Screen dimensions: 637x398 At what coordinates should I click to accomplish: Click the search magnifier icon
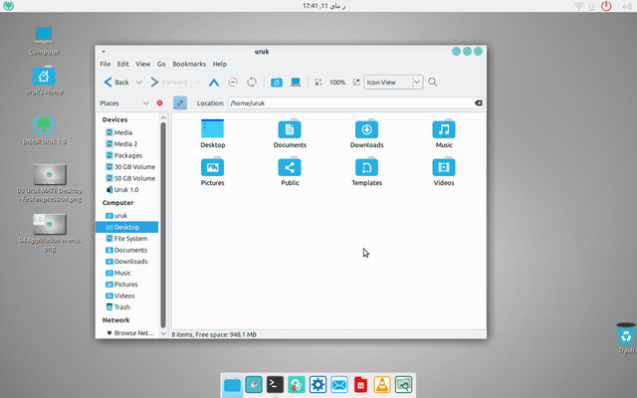click(433, 82)
